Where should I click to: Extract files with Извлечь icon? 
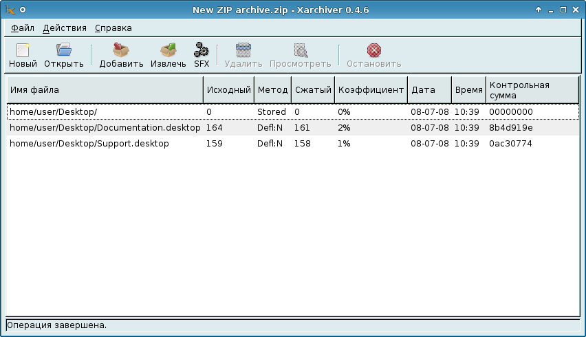coord(169,50)
